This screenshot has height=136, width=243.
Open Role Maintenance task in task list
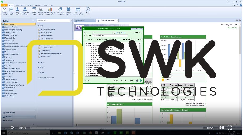coord(47,33)
